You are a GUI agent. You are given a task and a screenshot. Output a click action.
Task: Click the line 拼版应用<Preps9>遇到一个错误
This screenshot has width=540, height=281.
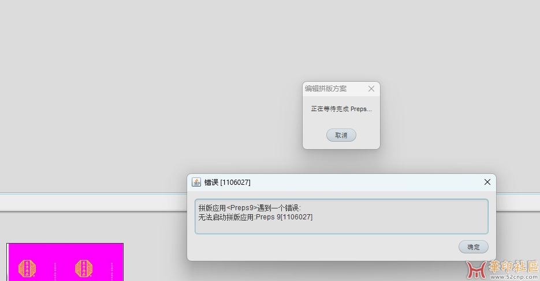pos(249,208)
